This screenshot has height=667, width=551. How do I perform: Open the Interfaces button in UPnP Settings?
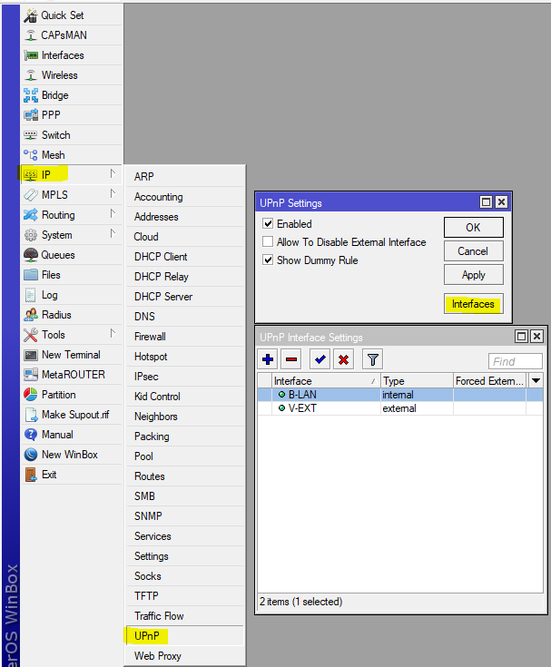click(x=474, y=304)
